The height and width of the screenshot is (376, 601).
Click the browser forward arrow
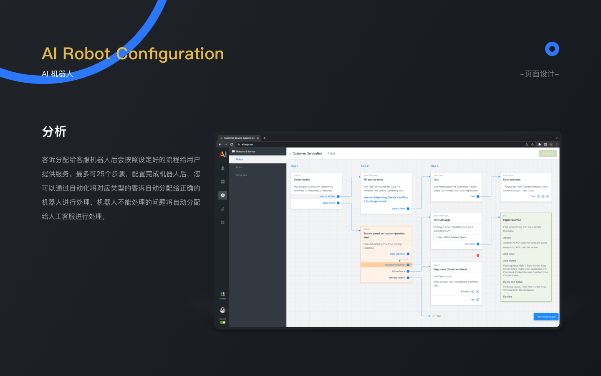[226, 145]
